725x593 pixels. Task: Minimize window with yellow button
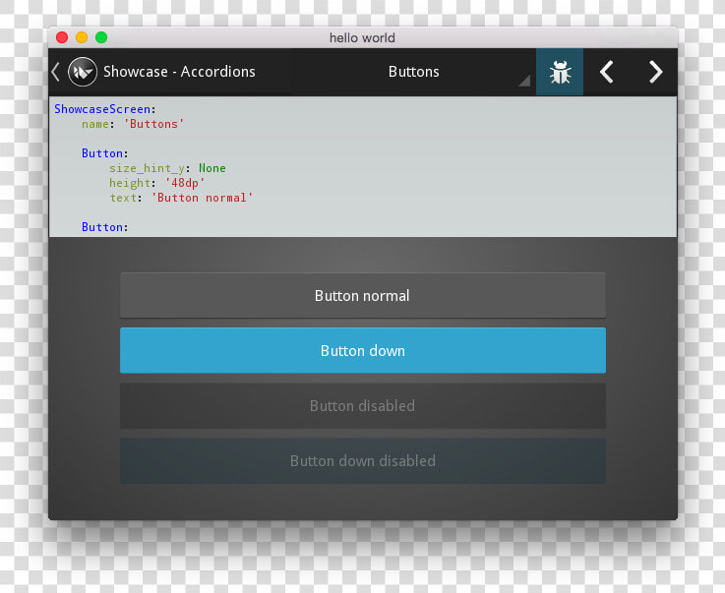(x=82, y=37)
